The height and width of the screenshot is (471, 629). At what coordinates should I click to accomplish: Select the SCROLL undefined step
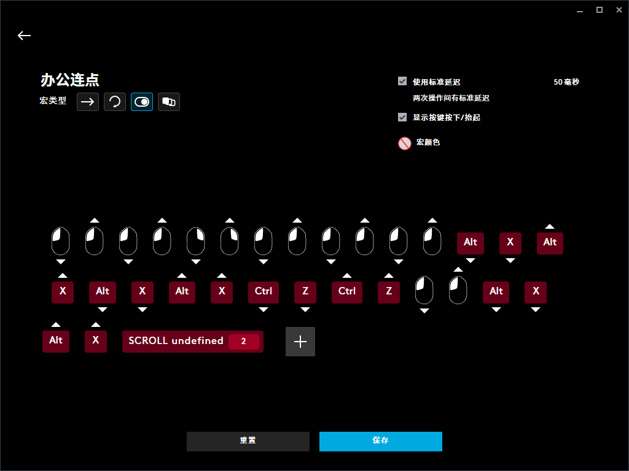pos(176,342)
